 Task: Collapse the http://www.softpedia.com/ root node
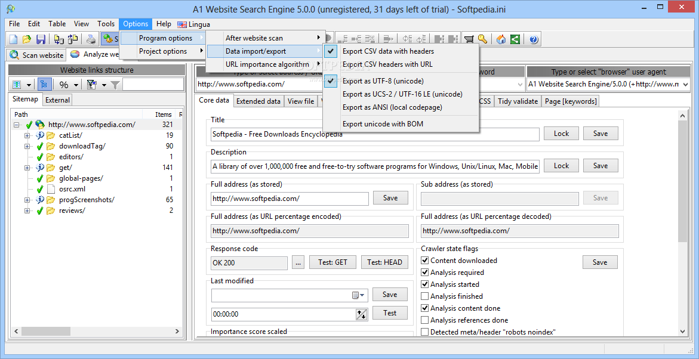click(x=17, y=125)
